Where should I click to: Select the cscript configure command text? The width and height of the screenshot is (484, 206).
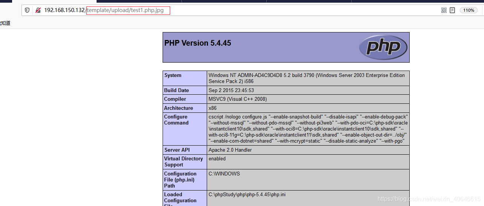click(308, 129)
